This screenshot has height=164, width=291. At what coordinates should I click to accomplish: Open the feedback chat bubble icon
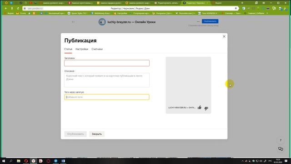281,149
